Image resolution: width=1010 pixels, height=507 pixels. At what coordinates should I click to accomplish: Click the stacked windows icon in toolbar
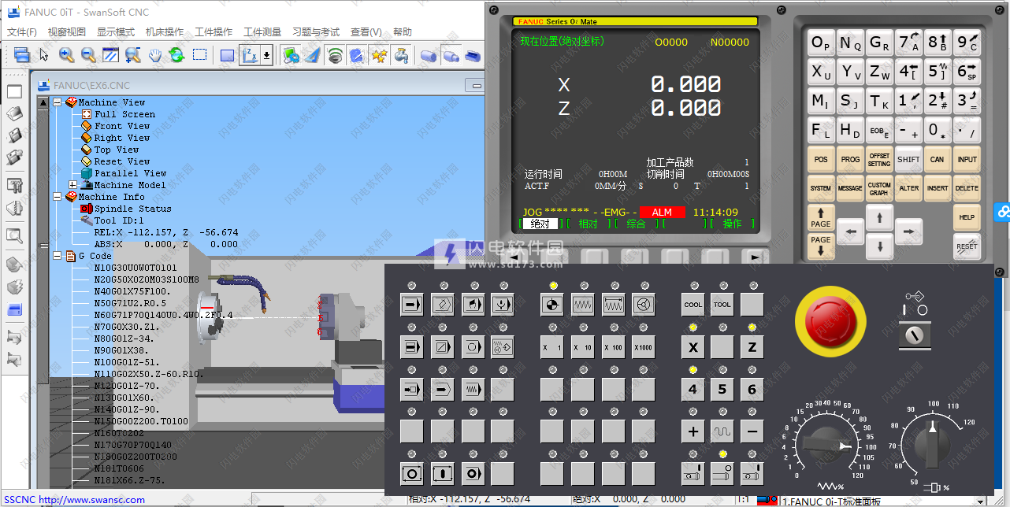(x=22, y=55)
